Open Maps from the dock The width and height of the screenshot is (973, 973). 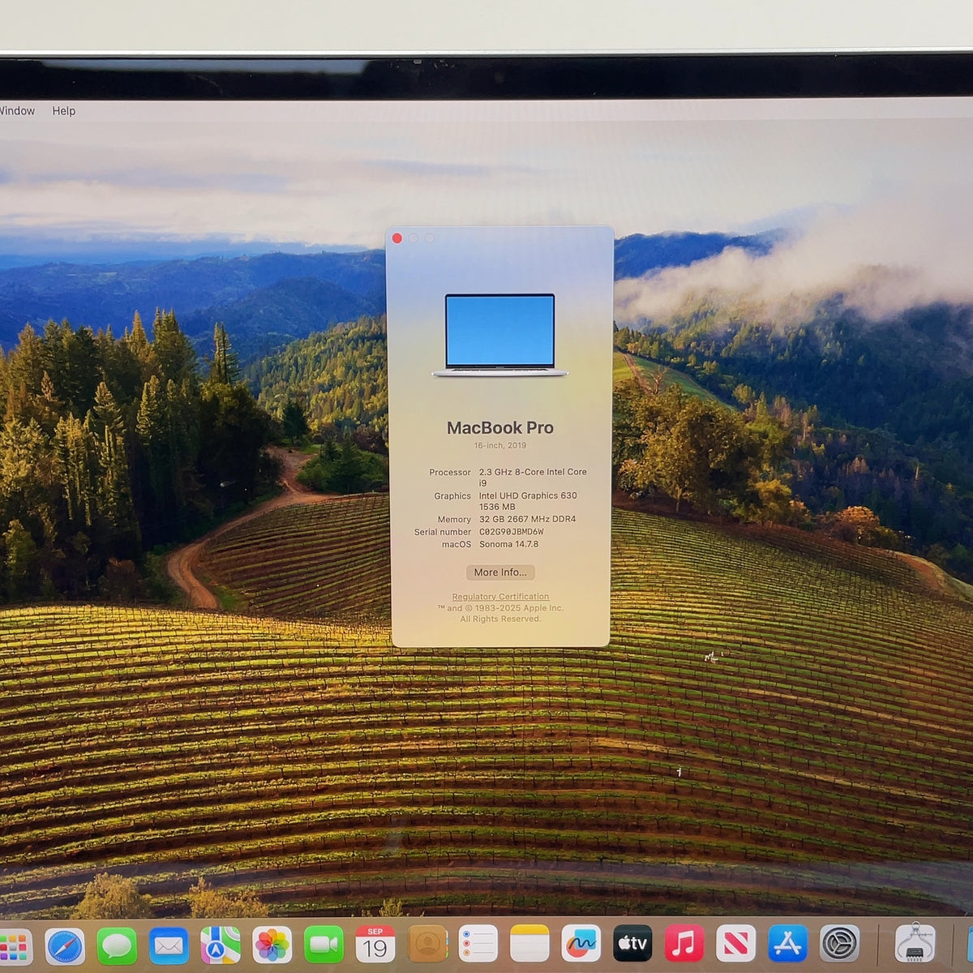[221, 945]
